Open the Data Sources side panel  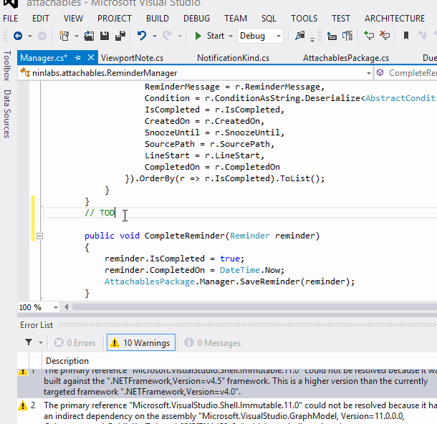(x=7, y=114)
